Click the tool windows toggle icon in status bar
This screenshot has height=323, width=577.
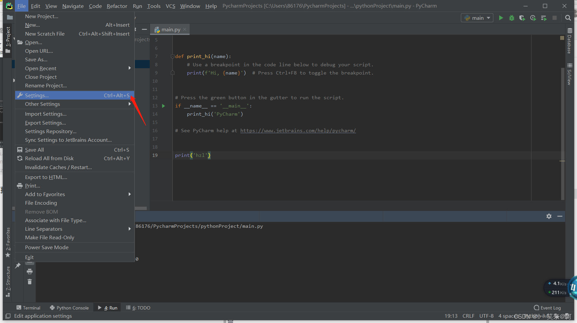coord(8,316)
